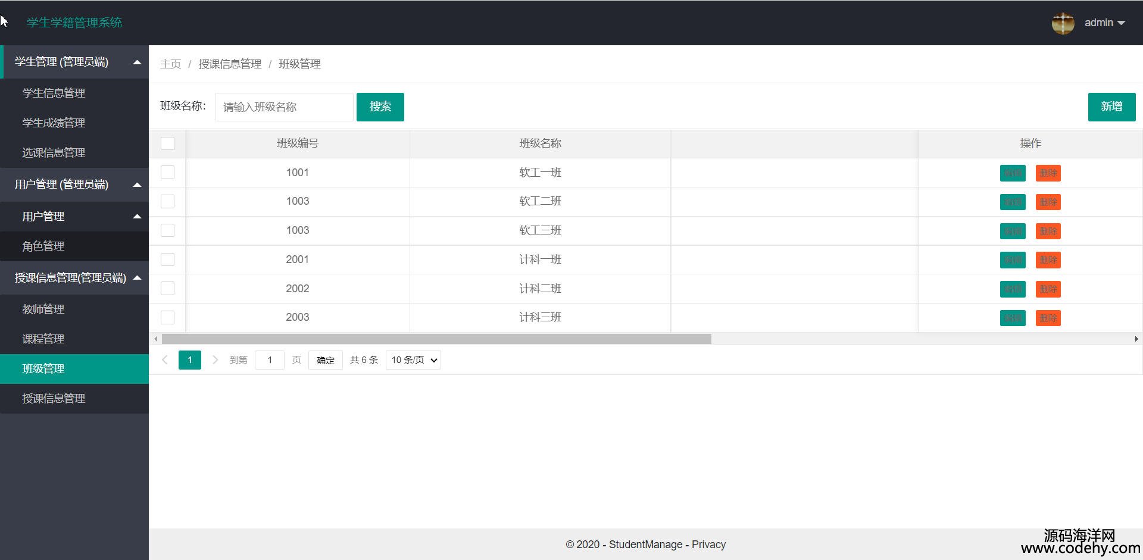
Task: Open 角色管理 in the sidebar
Action: click(74, 246)
